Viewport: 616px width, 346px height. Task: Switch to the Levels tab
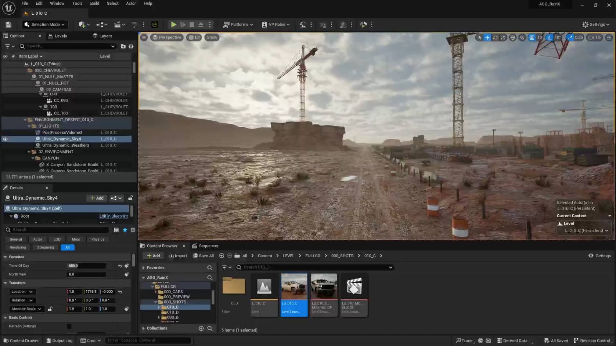(x=58, y=36)
